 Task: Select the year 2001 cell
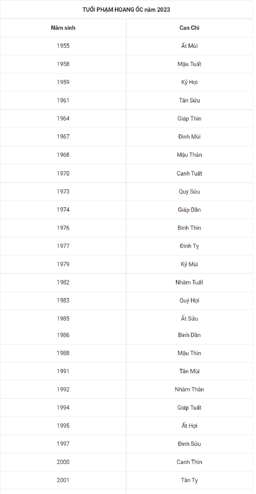point(63,480)
